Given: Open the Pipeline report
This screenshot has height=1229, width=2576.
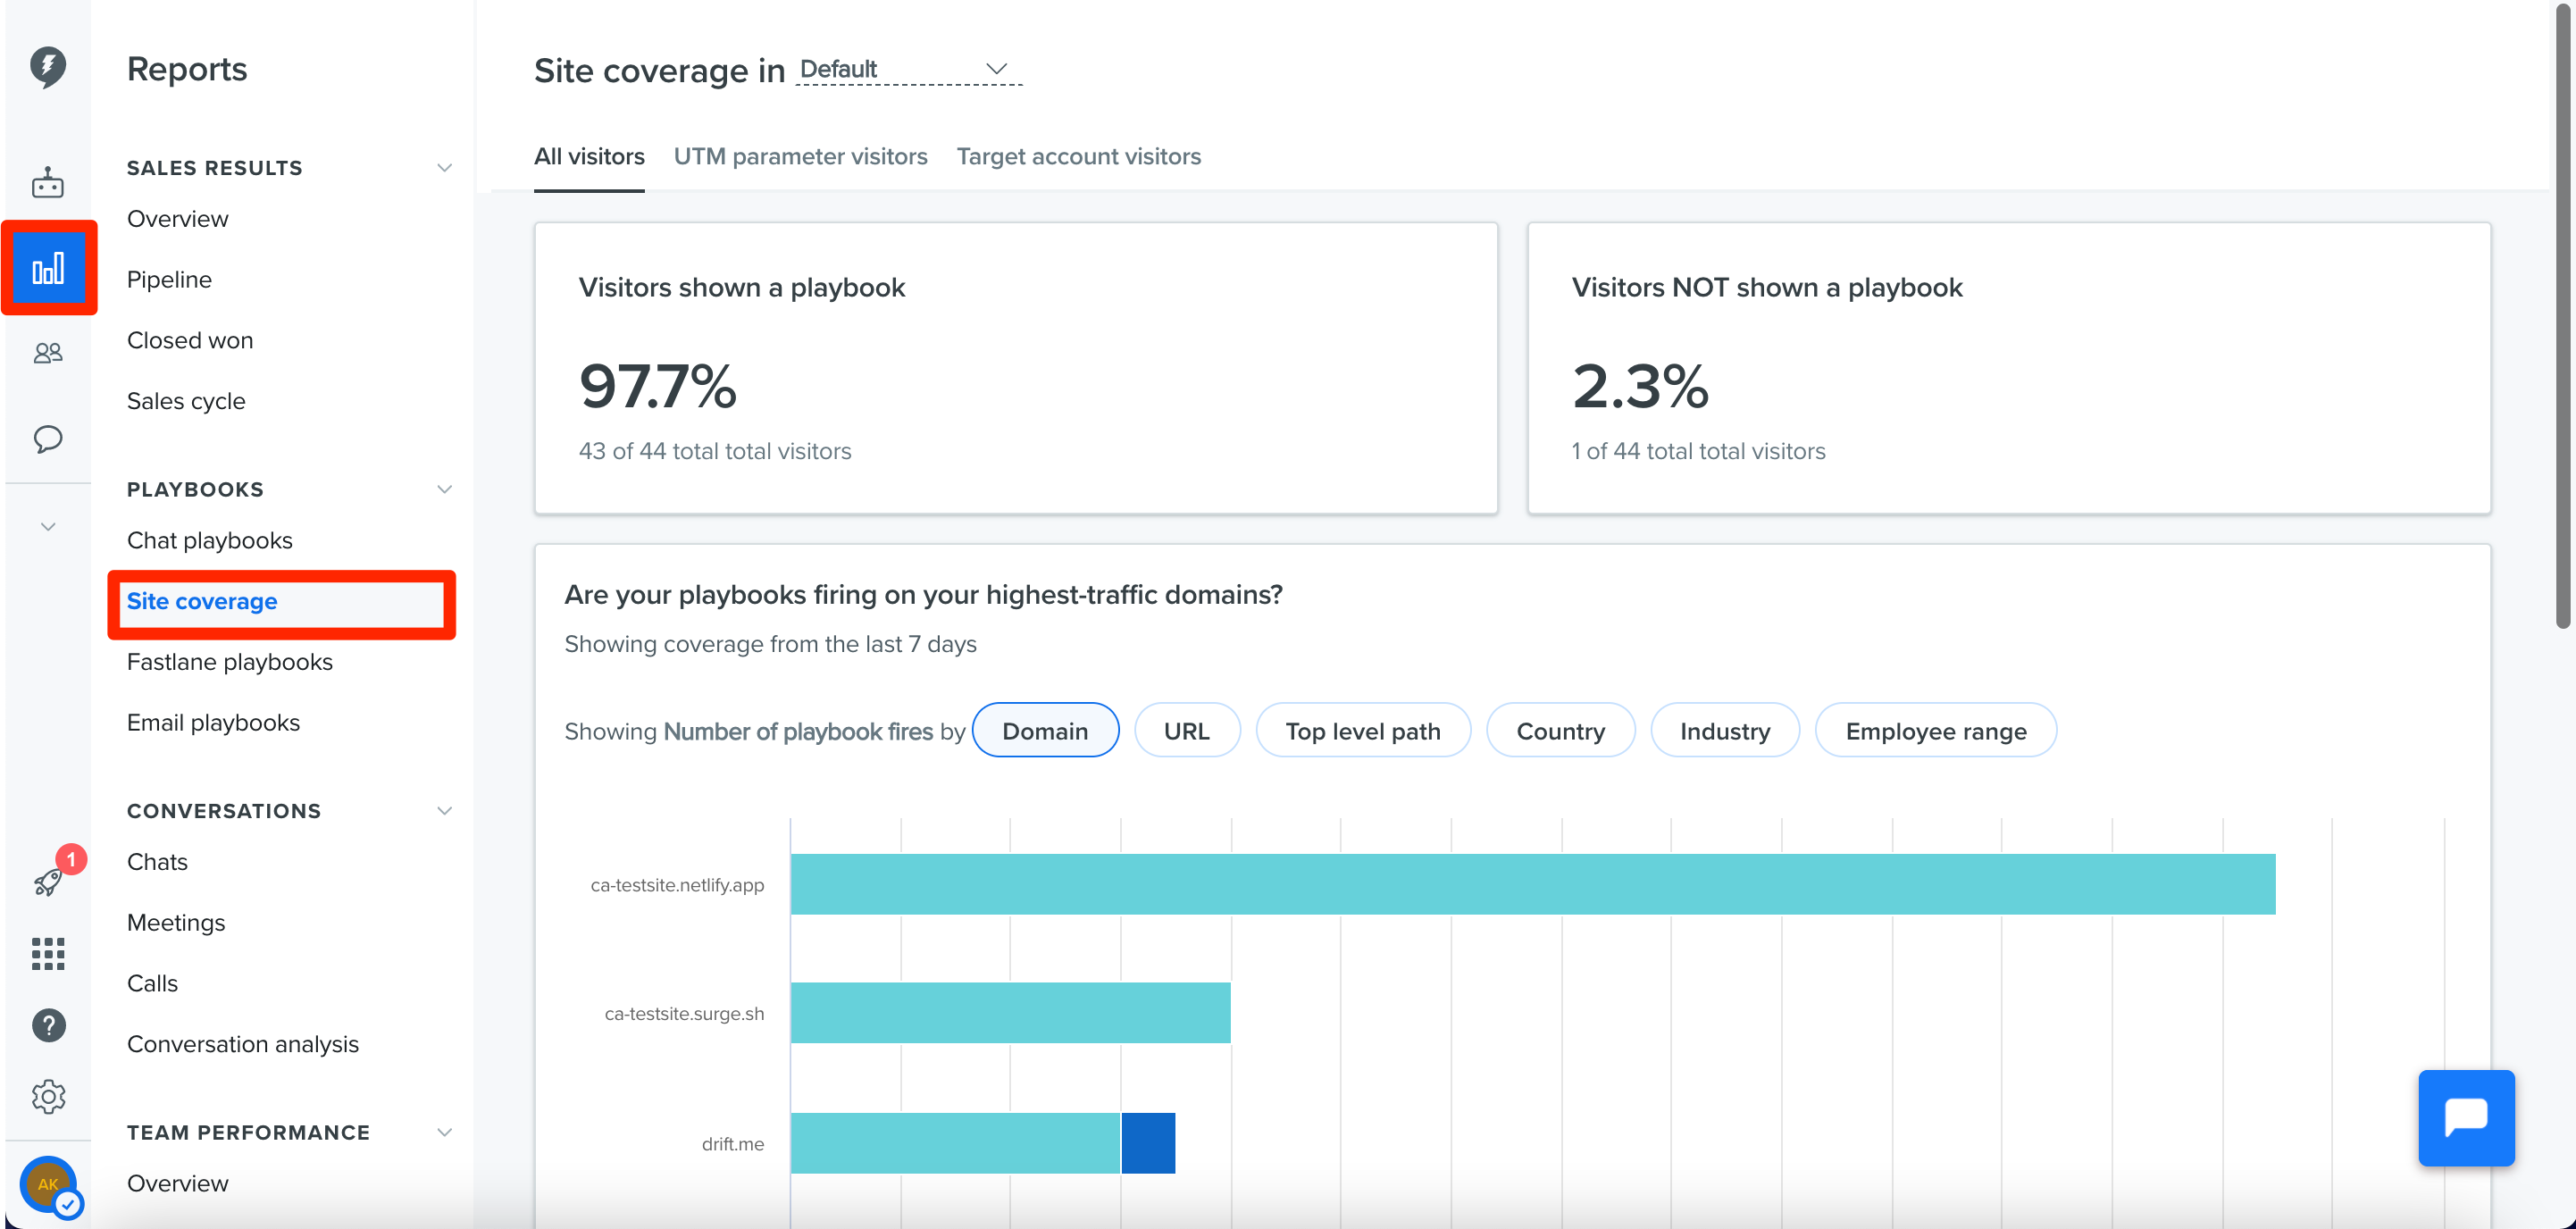Looking at the screenshot, I should click(x=169, y=280).
